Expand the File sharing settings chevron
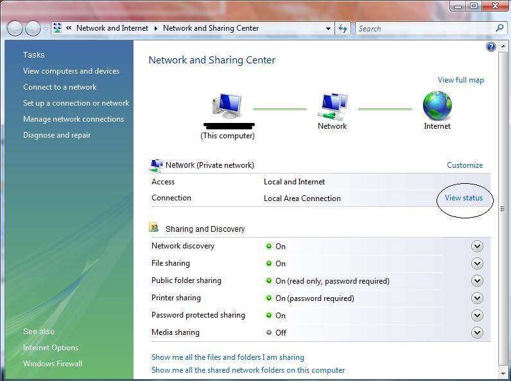This screenshot has height=381, width=511. [x=477, y=263]
